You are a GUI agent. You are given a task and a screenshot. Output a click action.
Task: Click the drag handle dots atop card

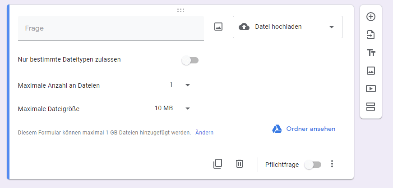click(x=180, y=10)
